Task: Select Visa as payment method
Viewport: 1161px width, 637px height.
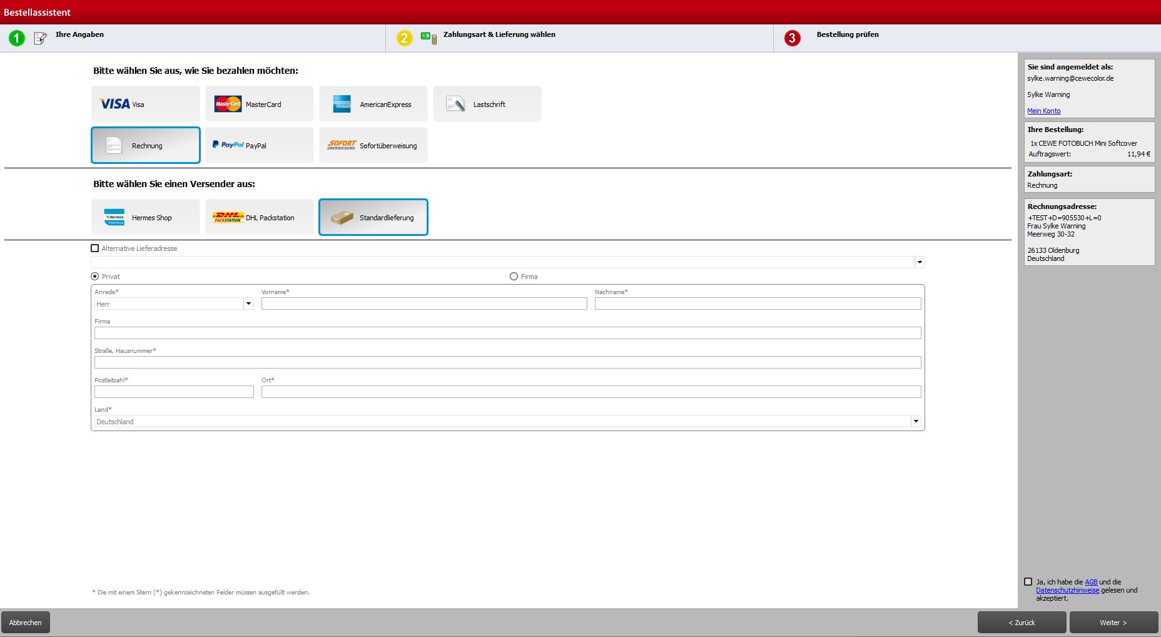Action: [x=145, y=104]
